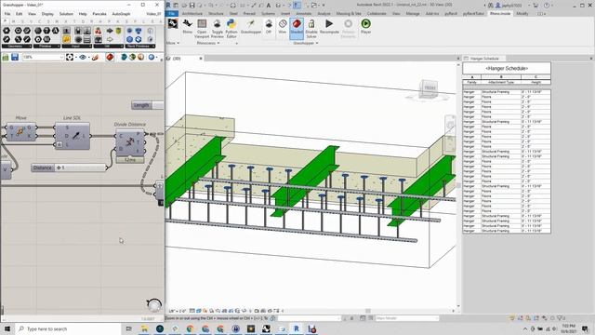Click horizontal scrollbar of 3D view
Image resolution: width=595 pixels, height=335 pixels.
coord(368,311)
